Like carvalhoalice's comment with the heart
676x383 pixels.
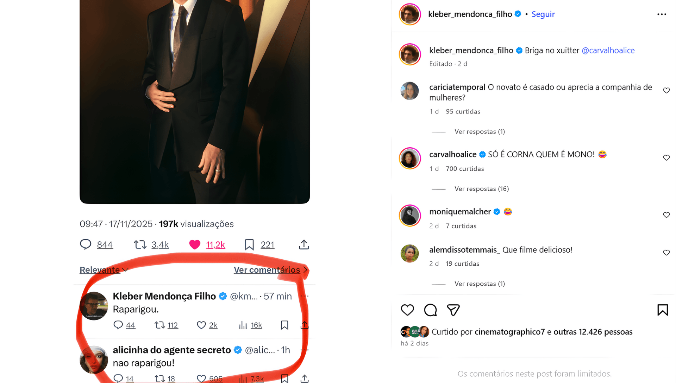(666, 158)
